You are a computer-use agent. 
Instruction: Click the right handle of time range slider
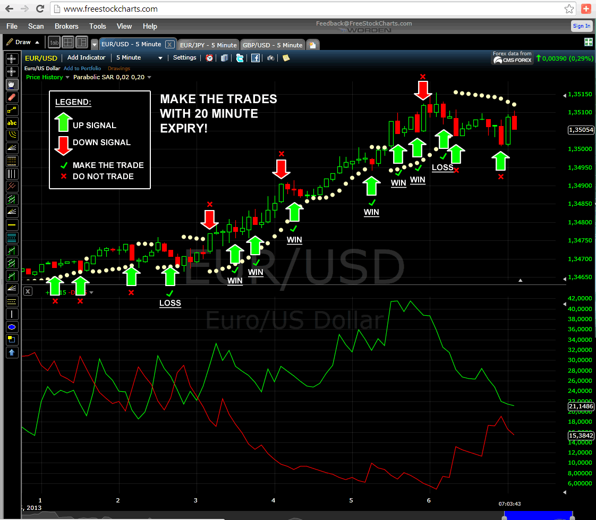pyautogui.click(x=572, y=517)
